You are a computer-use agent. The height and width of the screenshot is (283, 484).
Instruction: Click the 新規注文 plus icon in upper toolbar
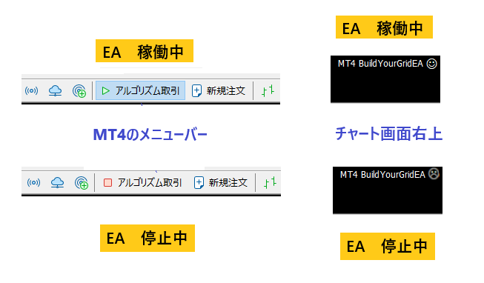pos(196,90)
